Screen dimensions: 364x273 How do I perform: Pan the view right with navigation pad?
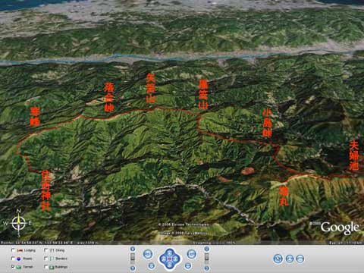175,259
